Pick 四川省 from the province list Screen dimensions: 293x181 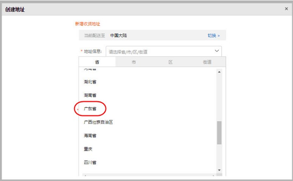click(x=90, y=162)
